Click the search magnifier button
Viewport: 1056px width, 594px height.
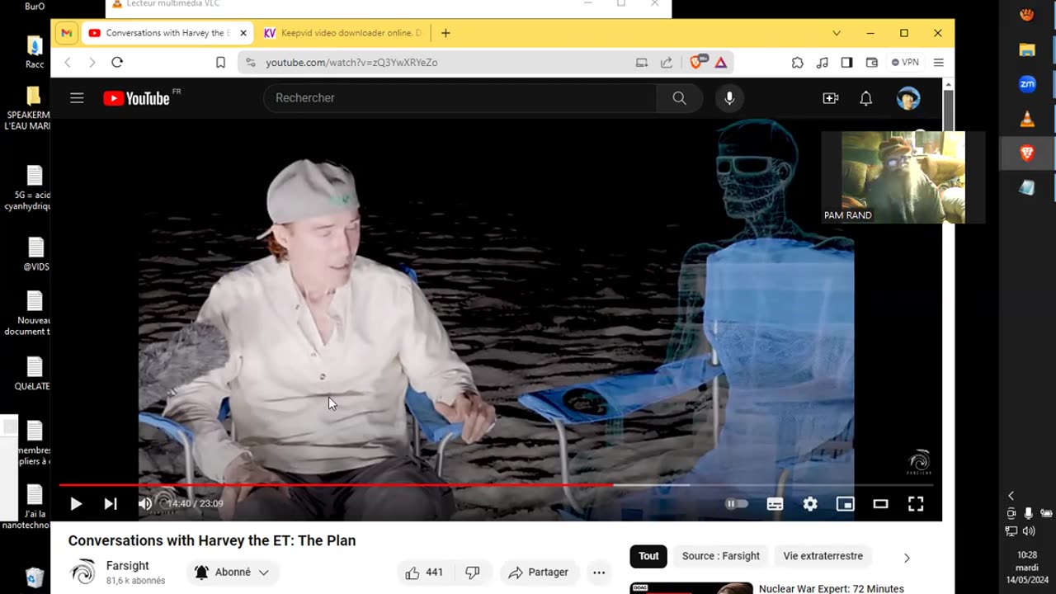pos(679,98)
